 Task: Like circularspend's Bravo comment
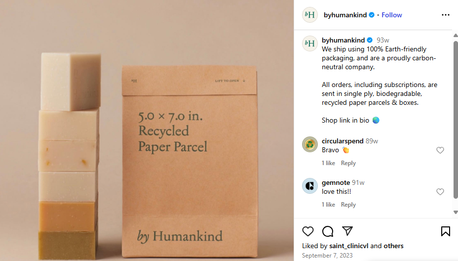click(x=440, y=150)
